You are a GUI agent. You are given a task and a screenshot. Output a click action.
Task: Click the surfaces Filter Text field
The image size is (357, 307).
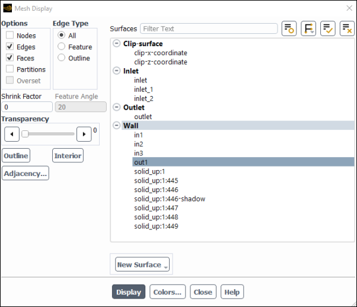point(209,28)
